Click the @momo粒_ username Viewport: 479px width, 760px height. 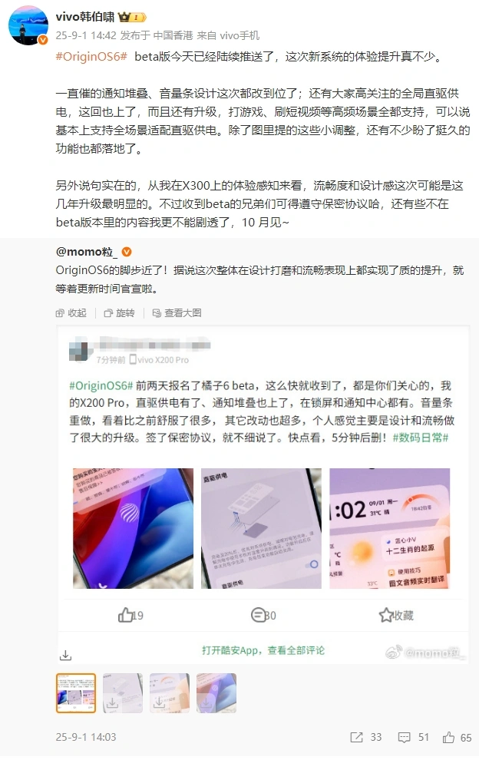coord(87,252)
